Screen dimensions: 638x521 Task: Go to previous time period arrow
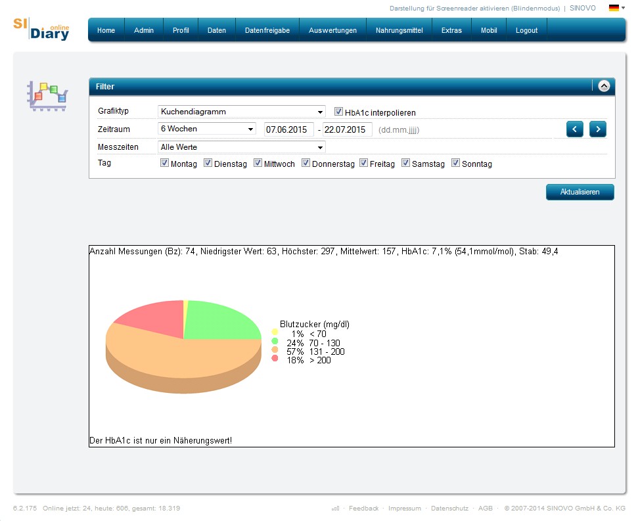pyautogui.click(x=574, y=129)
